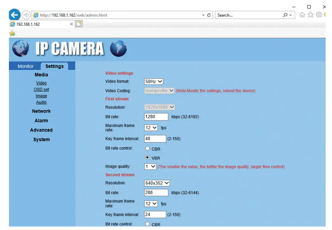Close the 192.168.1.162 browser tab
The height and width of the screenshot is (230, 332).
pos(71,24)
